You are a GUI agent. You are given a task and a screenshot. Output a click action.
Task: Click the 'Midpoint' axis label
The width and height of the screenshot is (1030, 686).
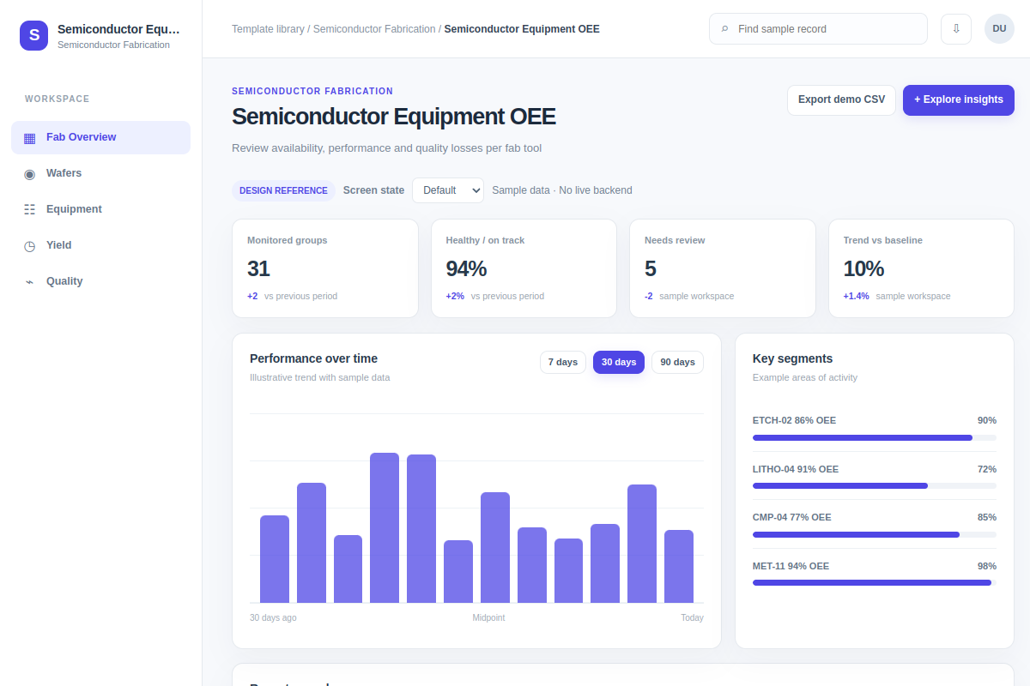point(488,617)
